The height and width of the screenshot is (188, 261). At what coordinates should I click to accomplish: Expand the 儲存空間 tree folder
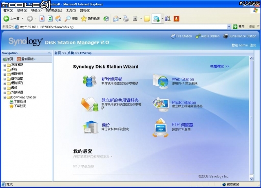pos(4,79)
